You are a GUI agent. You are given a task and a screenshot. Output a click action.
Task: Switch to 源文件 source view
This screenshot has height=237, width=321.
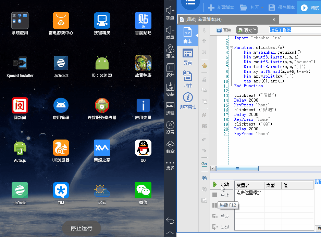click(x=247, y=30)
